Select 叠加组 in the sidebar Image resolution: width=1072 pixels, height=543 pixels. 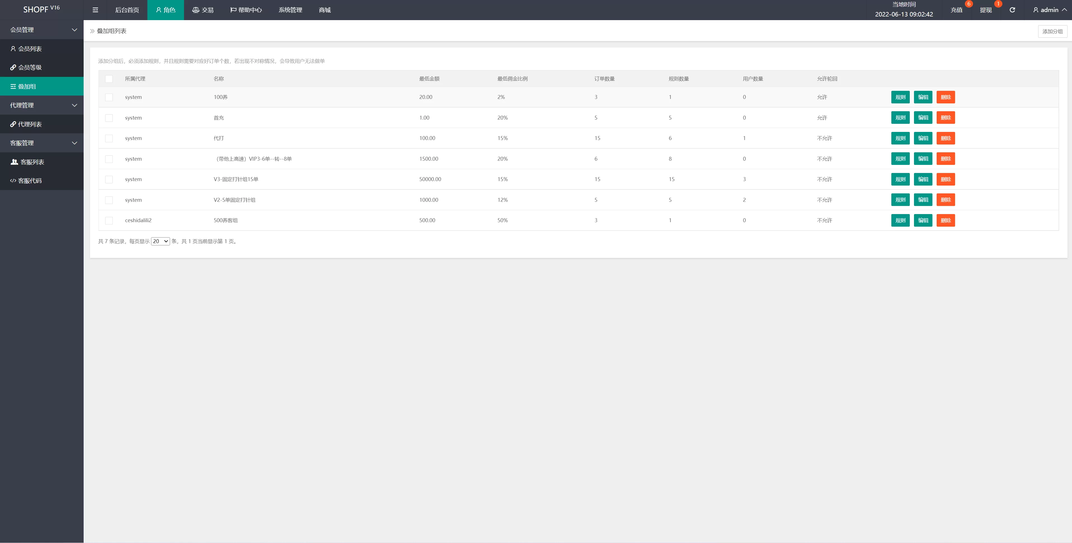click(x=27, y=86)
